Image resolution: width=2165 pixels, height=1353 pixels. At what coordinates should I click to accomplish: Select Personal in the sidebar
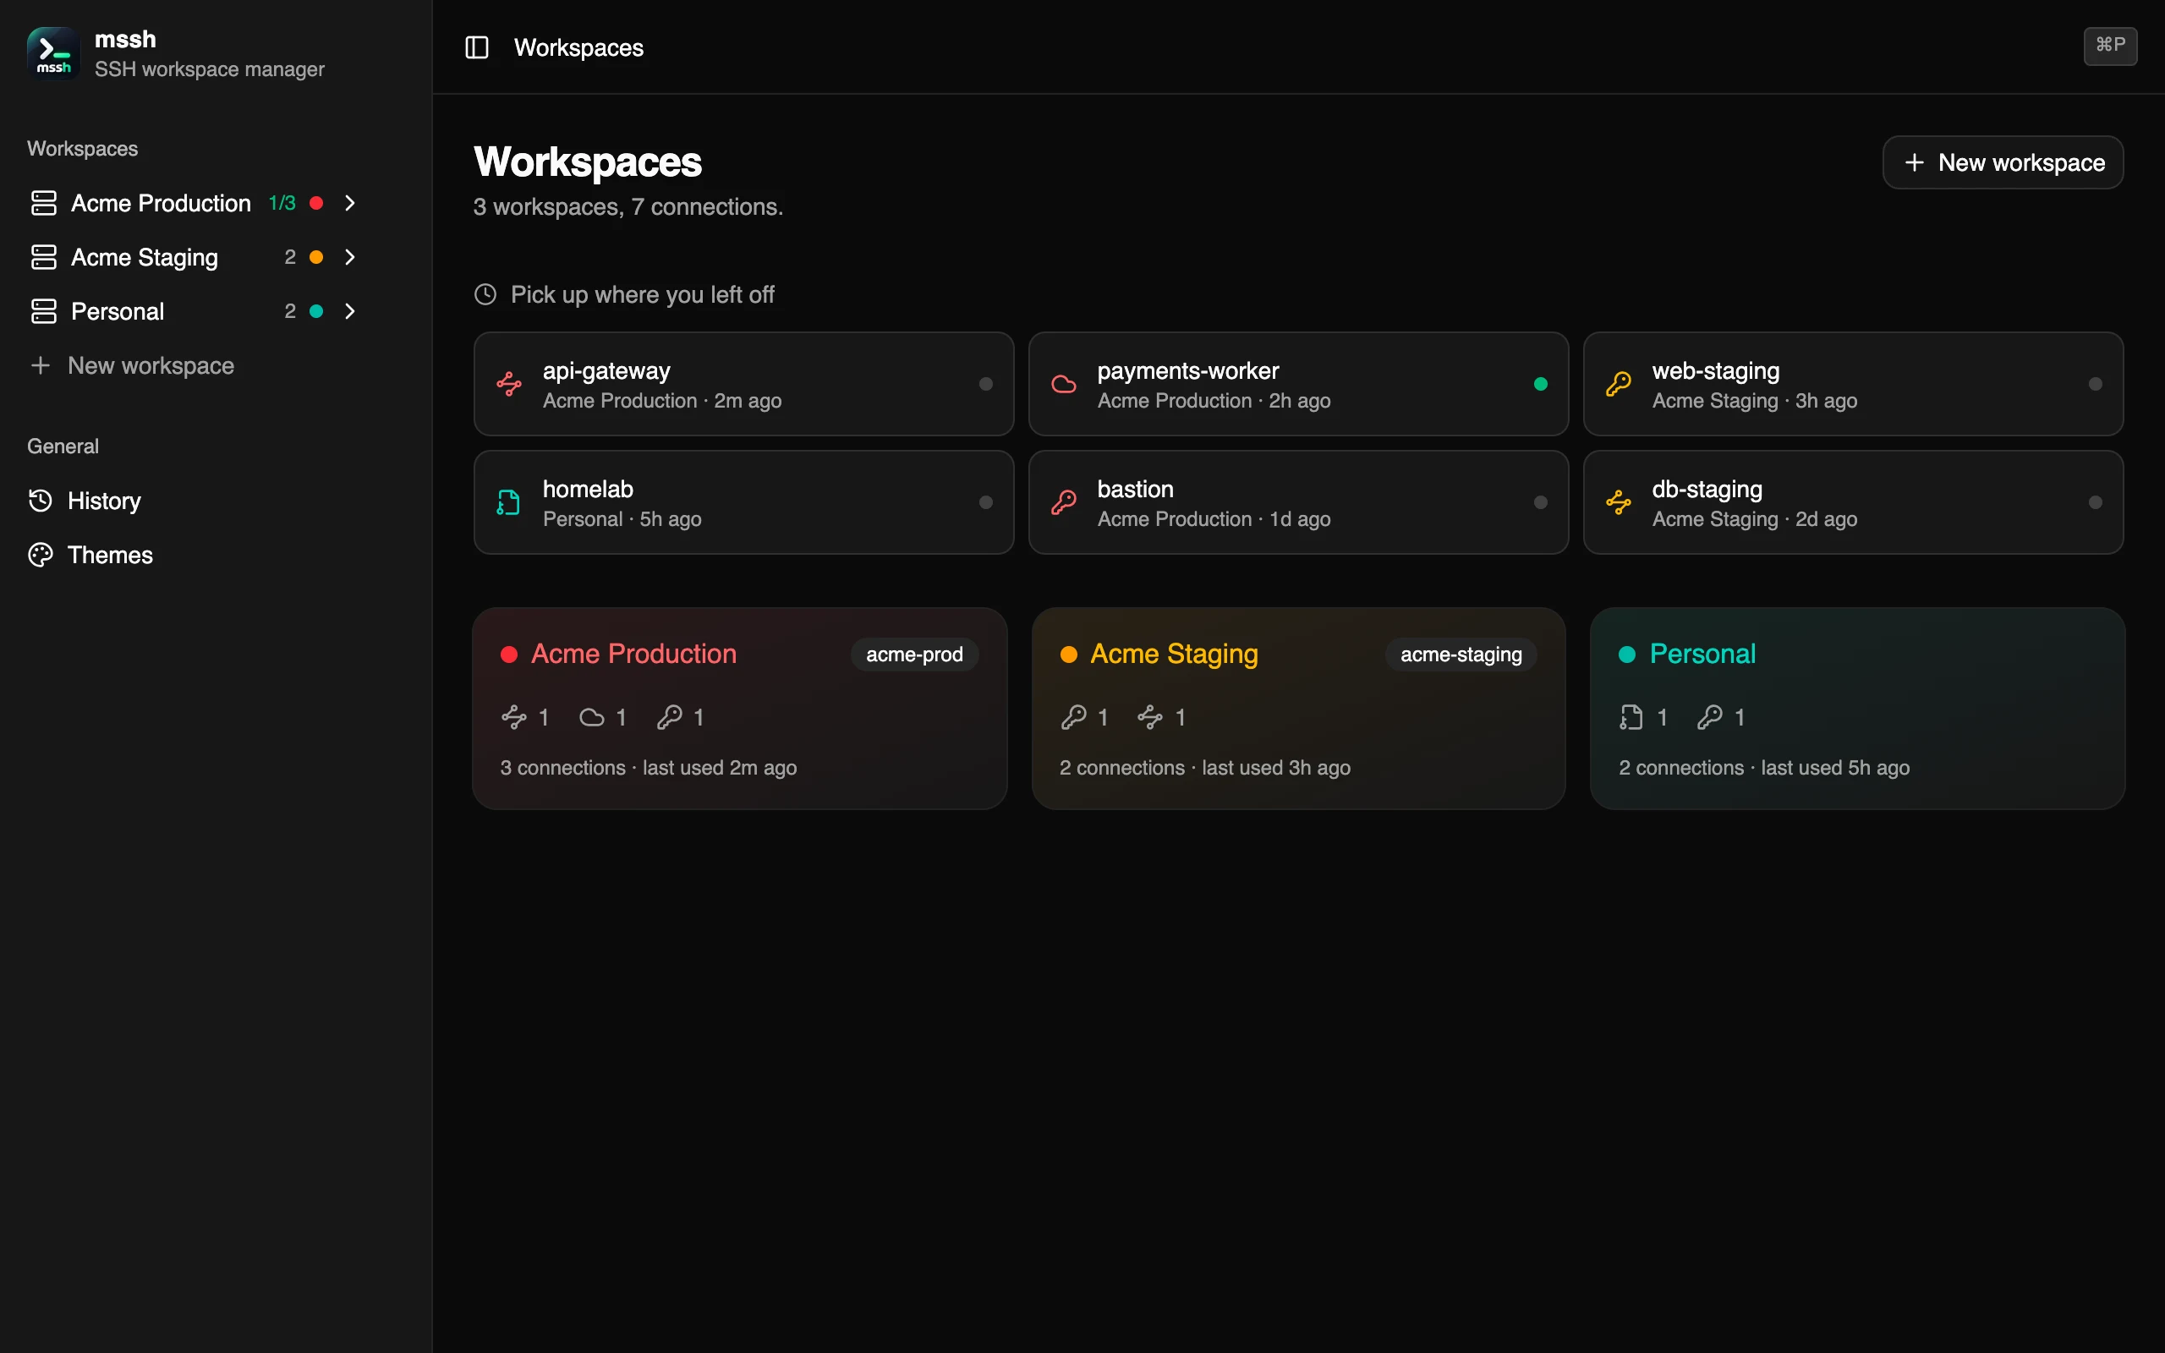pyautogui.click(x=118, y=311)
